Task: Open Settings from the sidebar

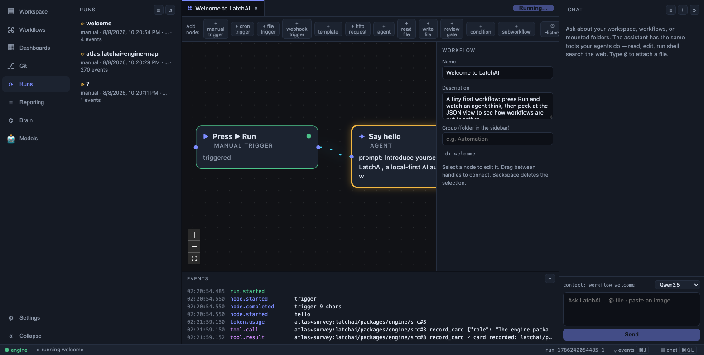Action: click(35, 318)
